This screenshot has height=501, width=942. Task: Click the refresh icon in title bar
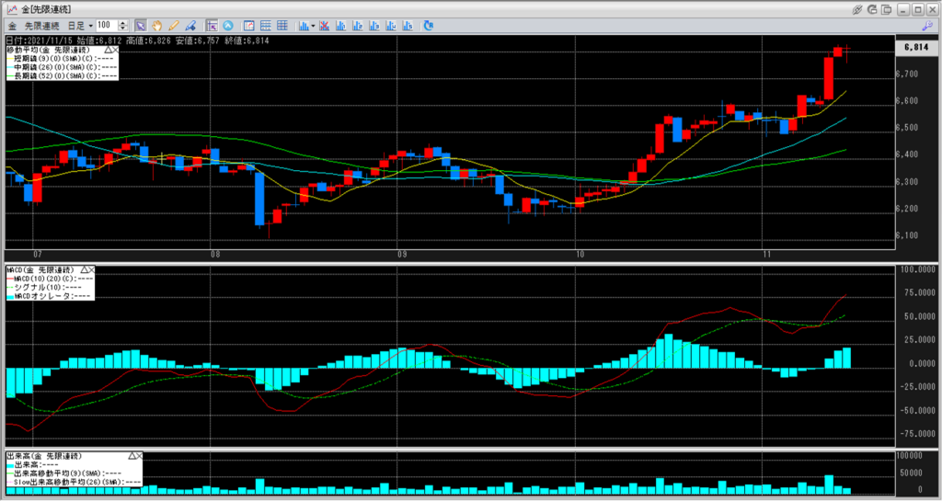click(872, 9)
